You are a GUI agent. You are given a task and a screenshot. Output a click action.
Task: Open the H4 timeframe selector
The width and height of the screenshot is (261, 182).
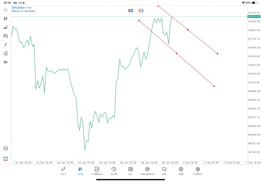(x=6, y=62)
